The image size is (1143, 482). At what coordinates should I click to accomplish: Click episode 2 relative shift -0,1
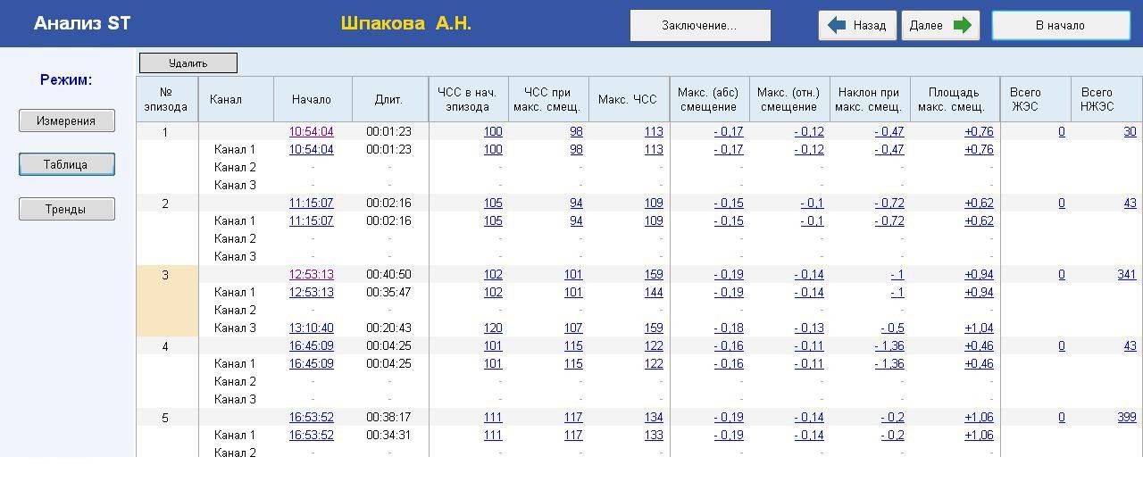812,204
